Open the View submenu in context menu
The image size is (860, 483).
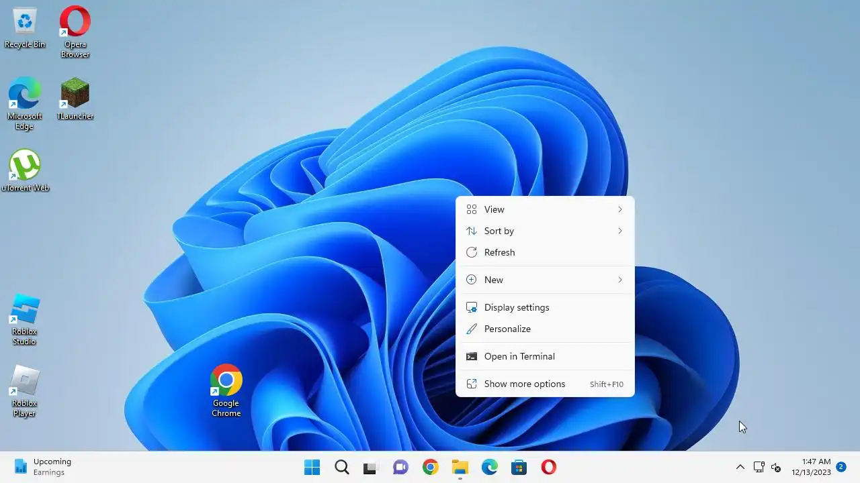(x=545, y=209)
